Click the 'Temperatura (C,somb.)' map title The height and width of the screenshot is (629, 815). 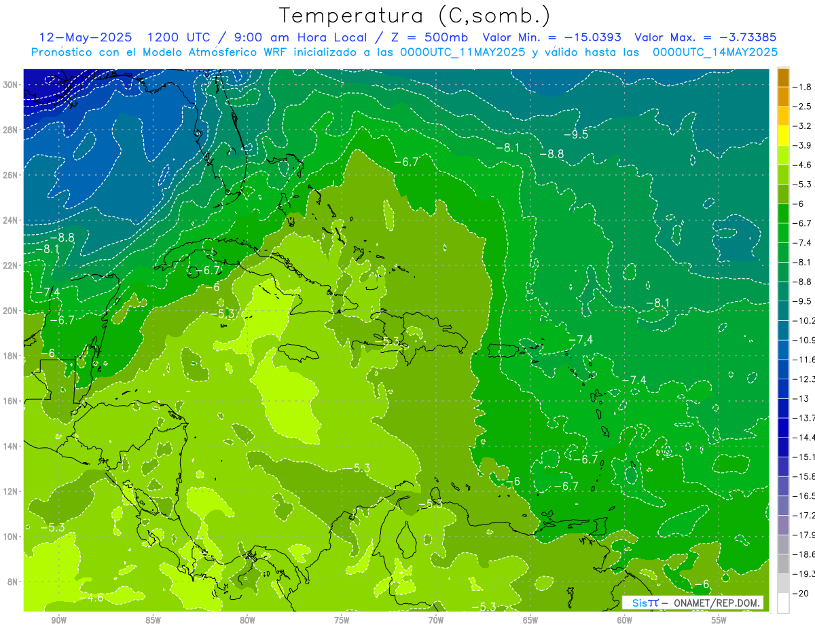[x=414, y=16]
